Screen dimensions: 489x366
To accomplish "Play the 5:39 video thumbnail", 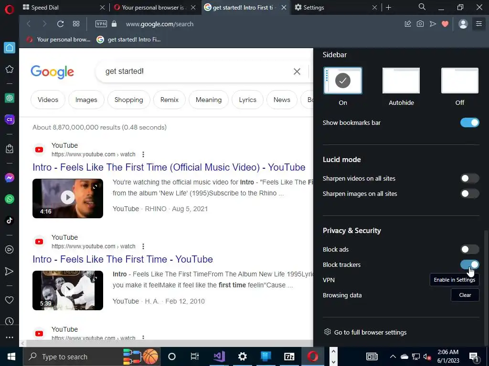I will coord(68,290).
